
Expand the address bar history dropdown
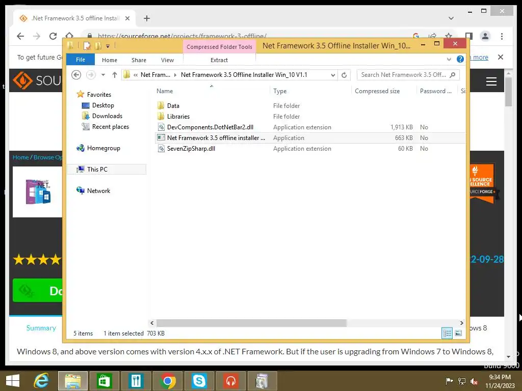pos(332,75)
